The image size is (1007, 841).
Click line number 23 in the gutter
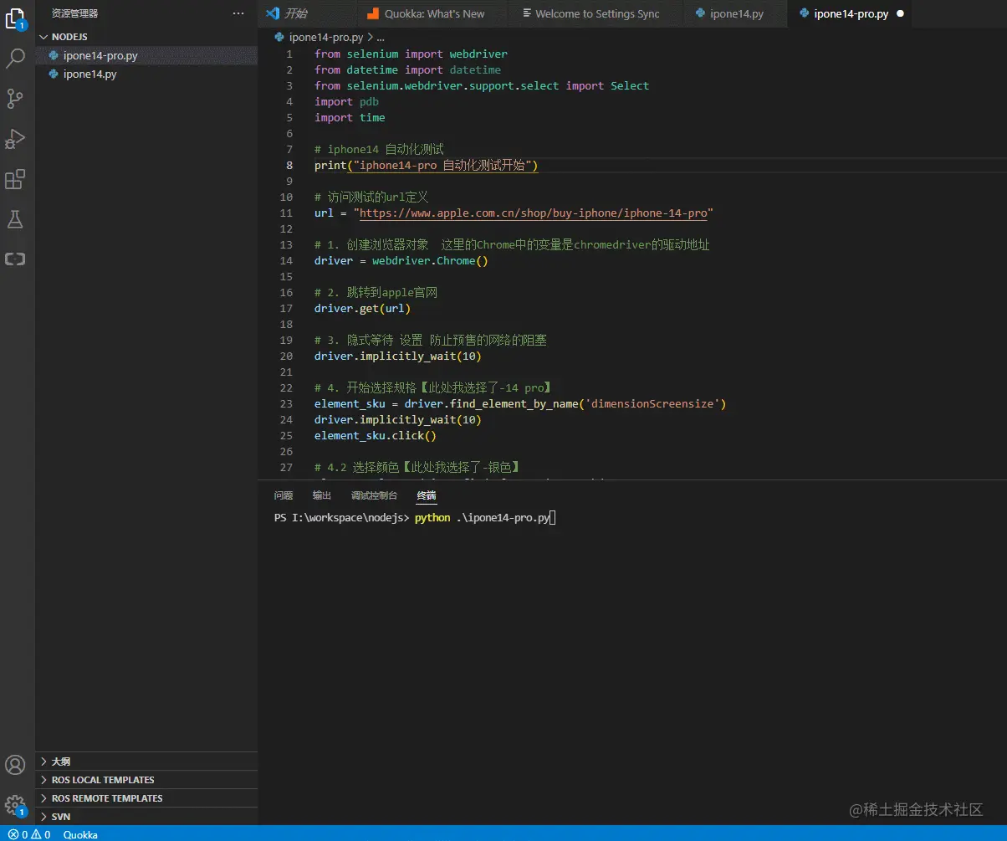coord(286,404)
